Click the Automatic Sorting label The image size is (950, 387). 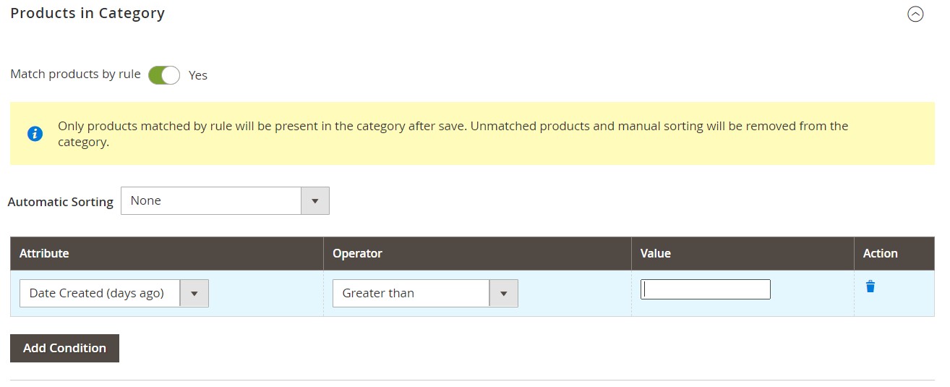[61, 202]
